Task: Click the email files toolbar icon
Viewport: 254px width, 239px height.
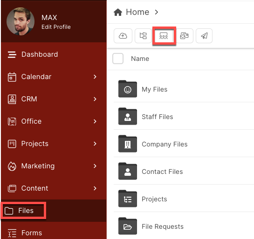Action: coord(185,36)
